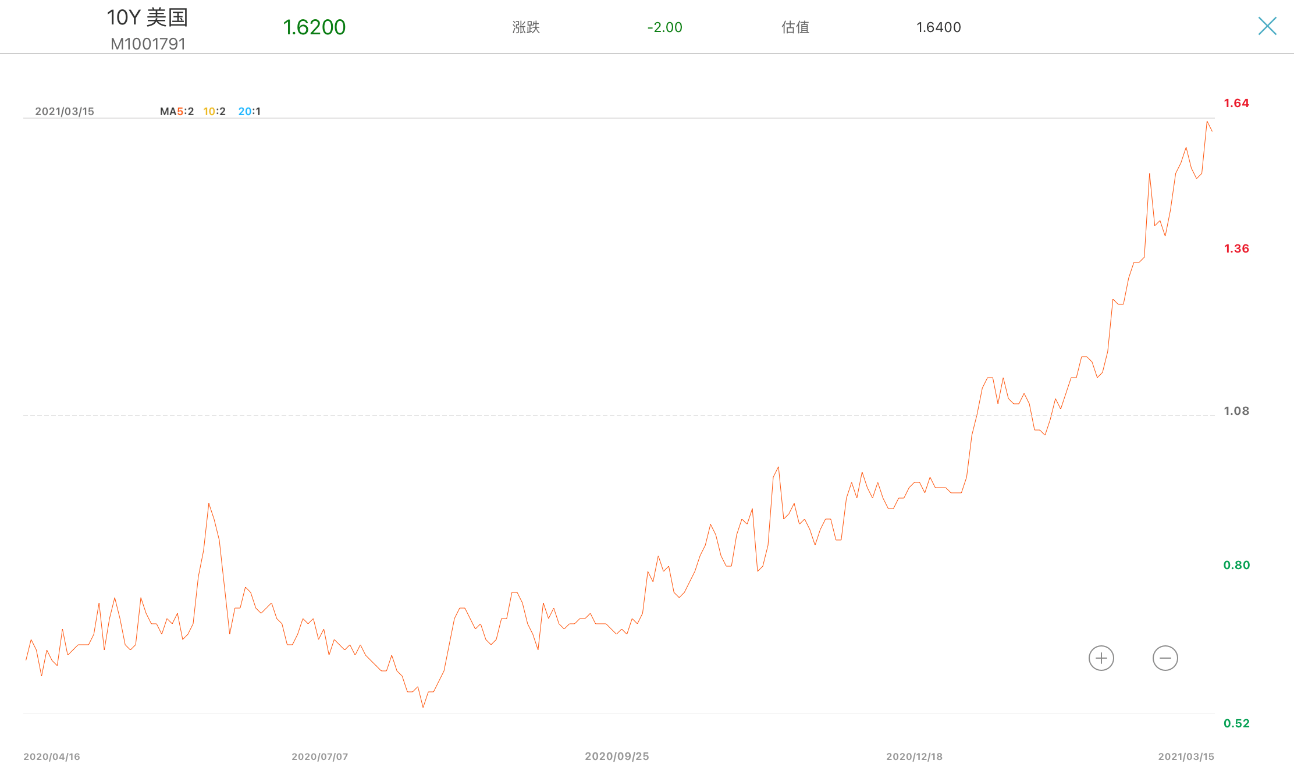
Task: Click the 2020/12/18 axis date label
Action: pos(914,756)
